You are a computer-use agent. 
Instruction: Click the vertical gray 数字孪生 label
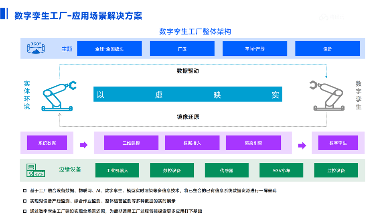[359, 95]
